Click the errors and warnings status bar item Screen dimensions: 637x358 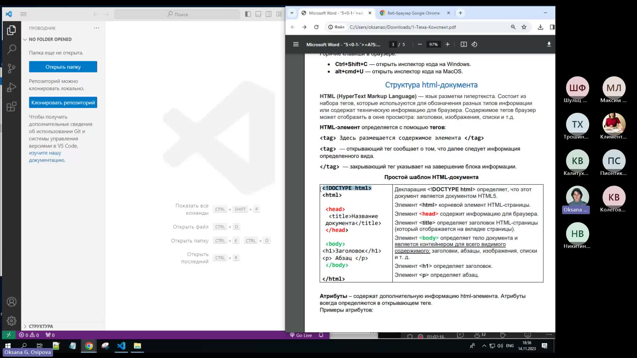point(29,335)
